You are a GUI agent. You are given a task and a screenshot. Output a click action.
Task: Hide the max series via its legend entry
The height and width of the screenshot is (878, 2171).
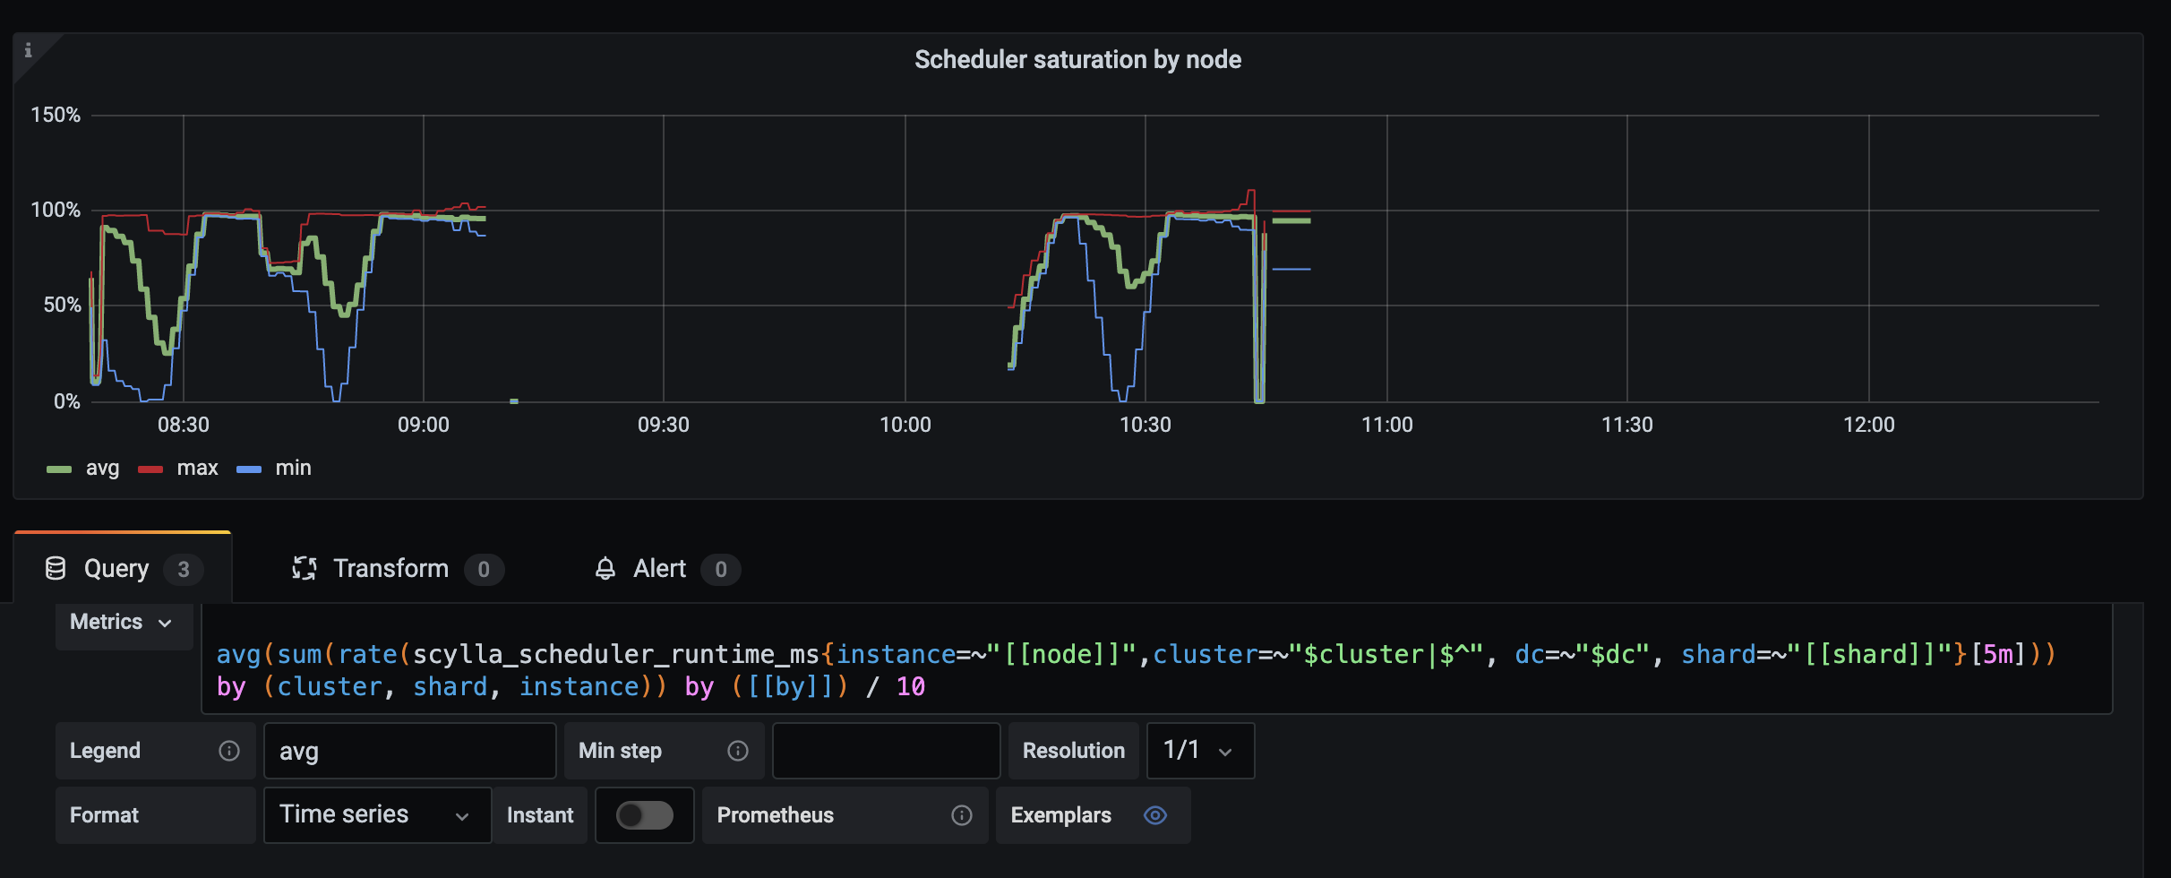(x=198, y=468)
